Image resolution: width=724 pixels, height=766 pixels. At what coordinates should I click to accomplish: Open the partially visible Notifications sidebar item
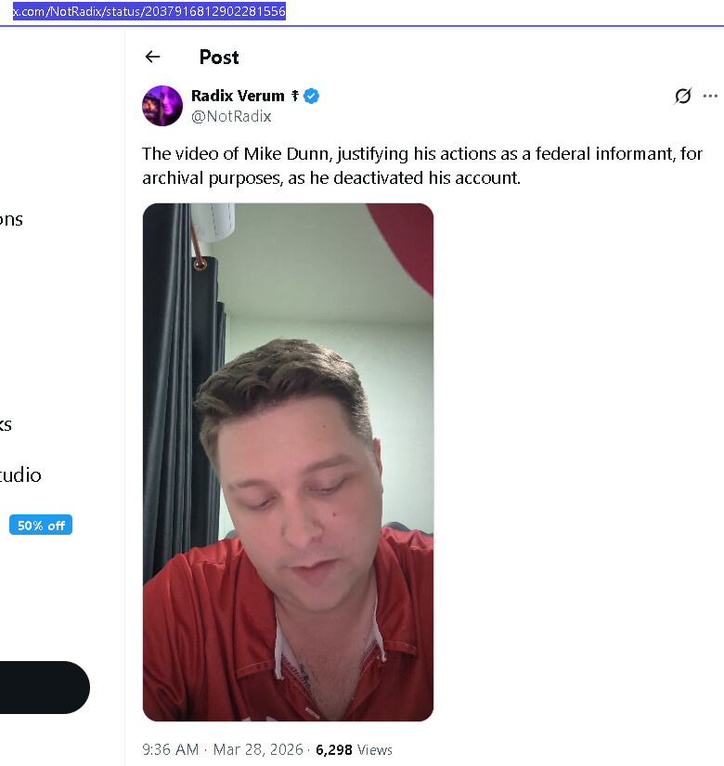[x=11, y=219]
